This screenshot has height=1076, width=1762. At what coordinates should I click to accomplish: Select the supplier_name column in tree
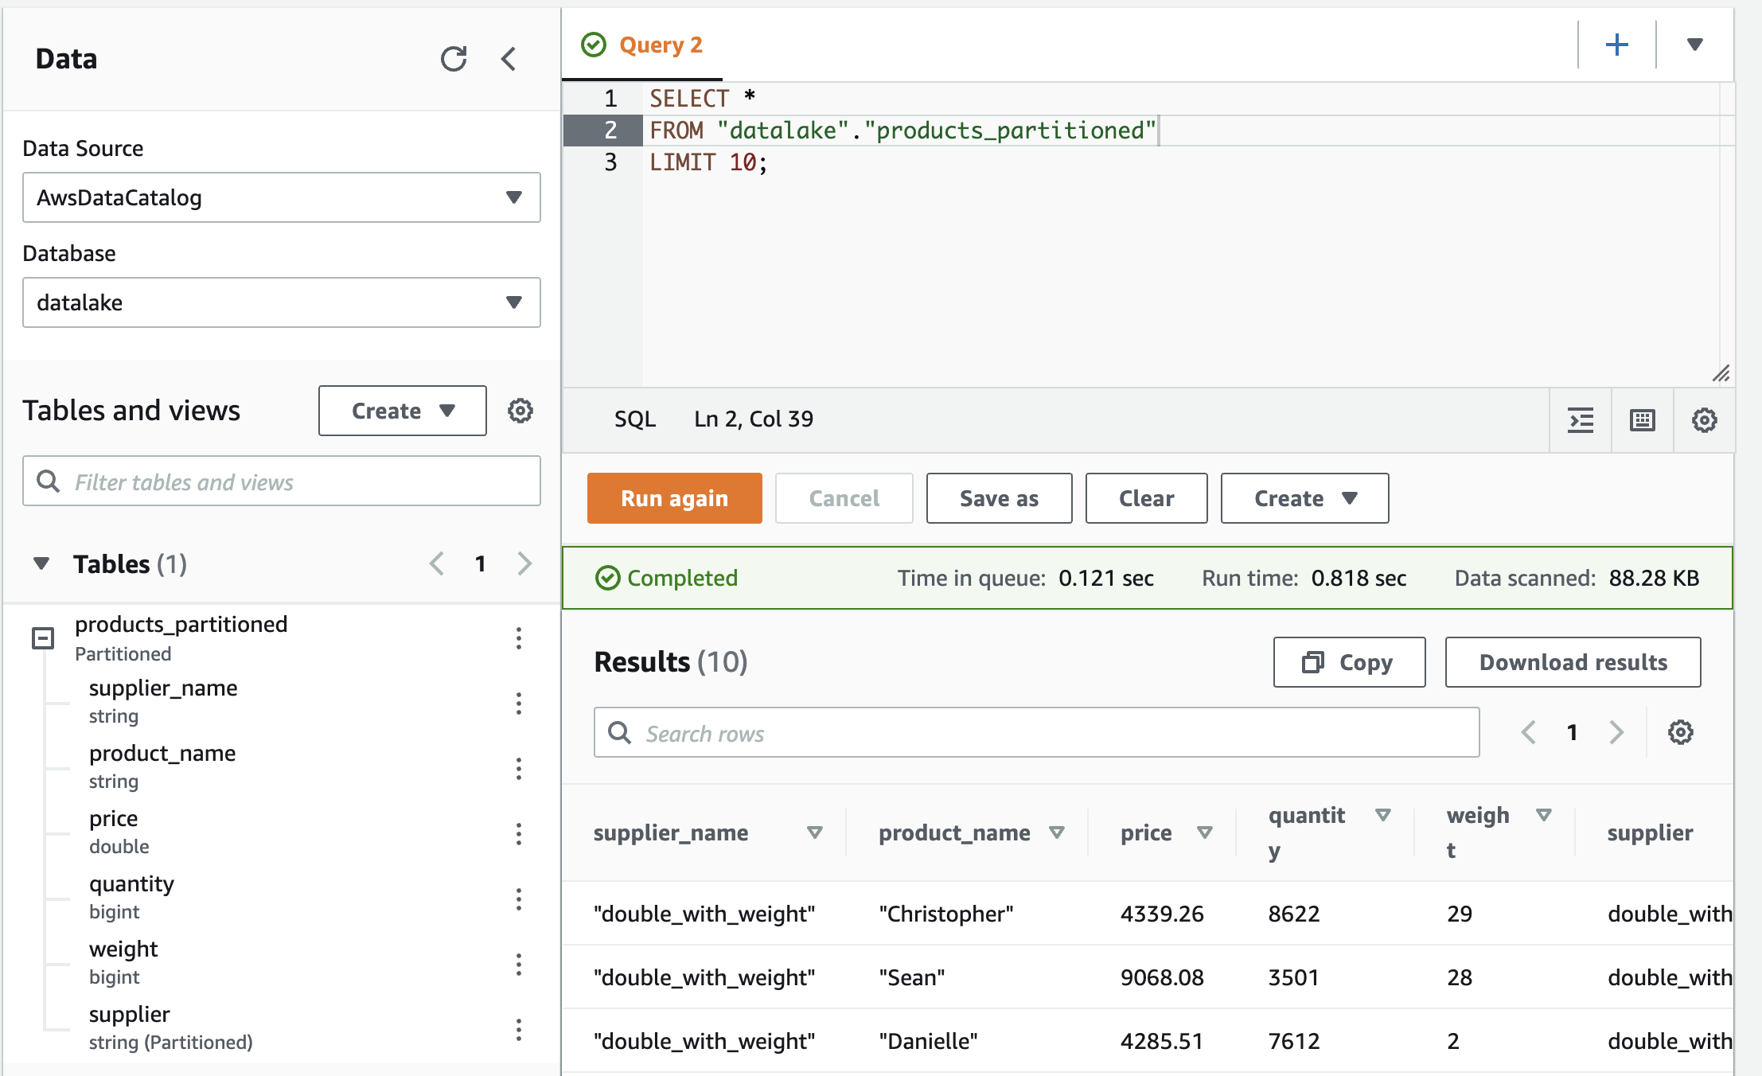[163, 688]
